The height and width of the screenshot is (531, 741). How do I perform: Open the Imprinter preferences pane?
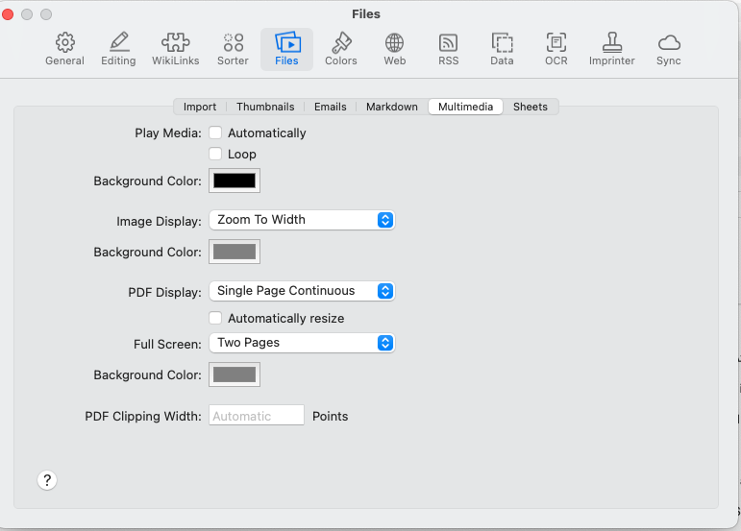click(x=611, y=49)
